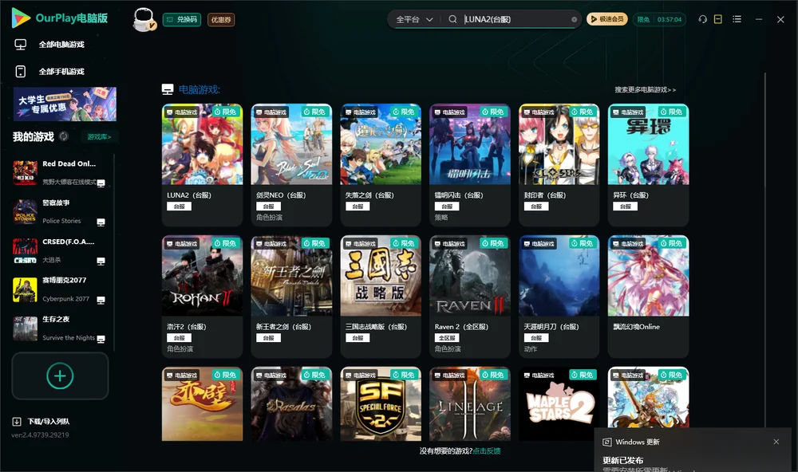Open the customer service headset icon
Viewport: 798px width, 472px height.
(702, 19)
